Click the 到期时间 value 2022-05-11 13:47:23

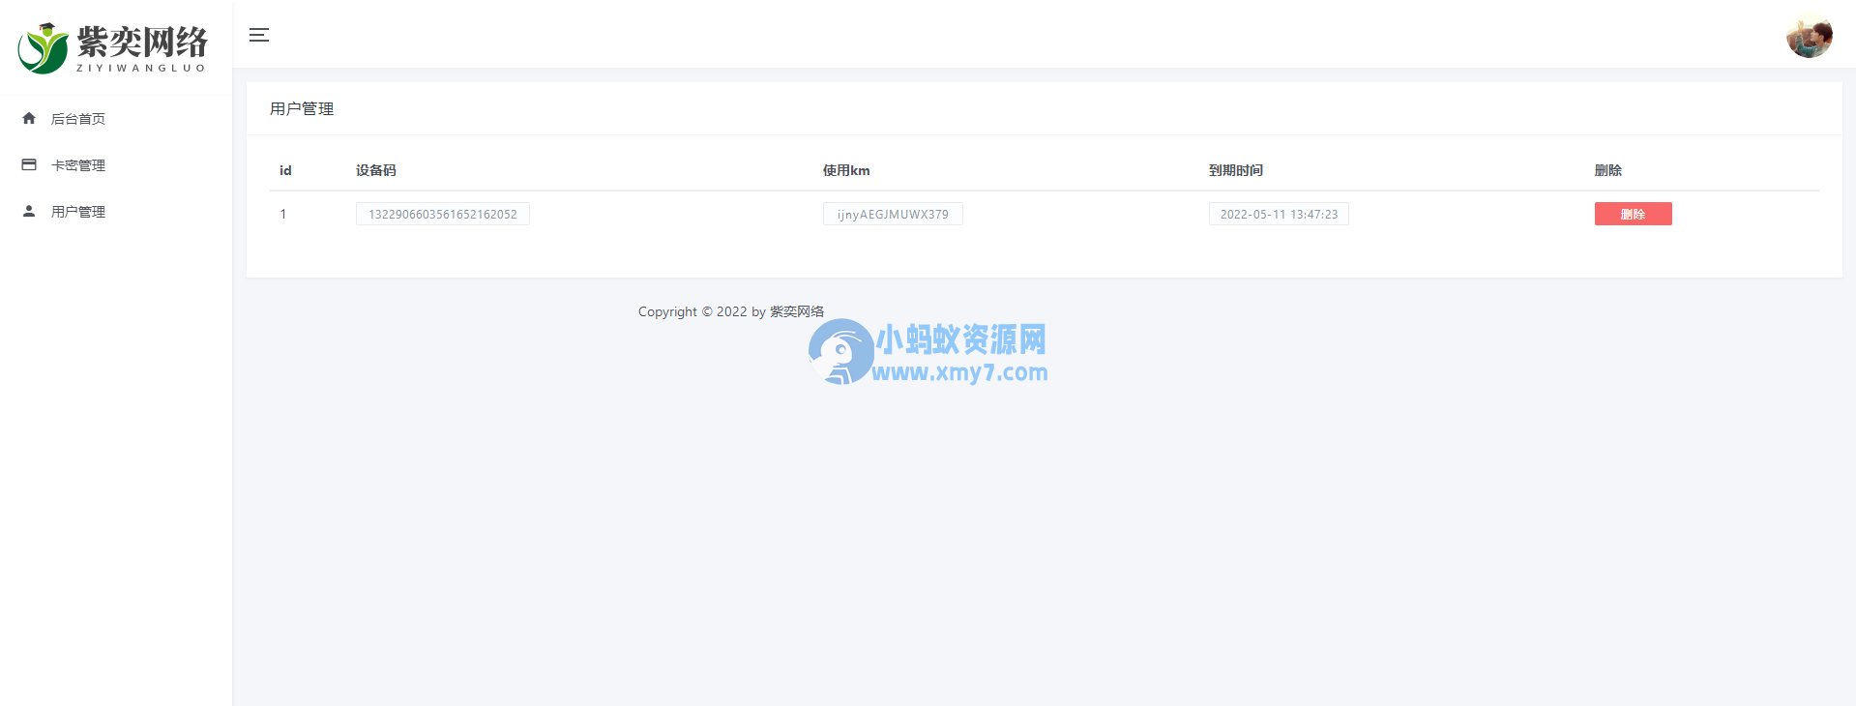1279,214
